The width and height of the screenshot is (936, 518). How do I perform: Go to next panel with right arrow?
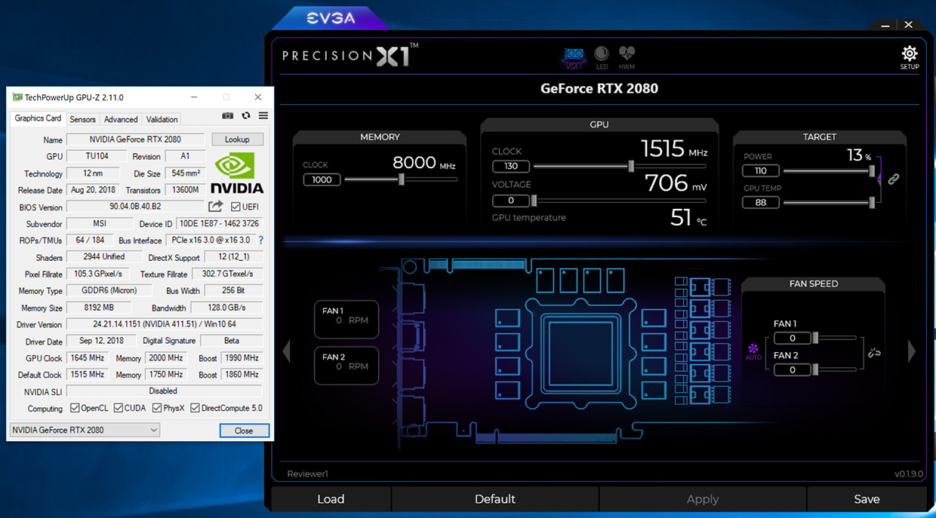tap(912, 351)
